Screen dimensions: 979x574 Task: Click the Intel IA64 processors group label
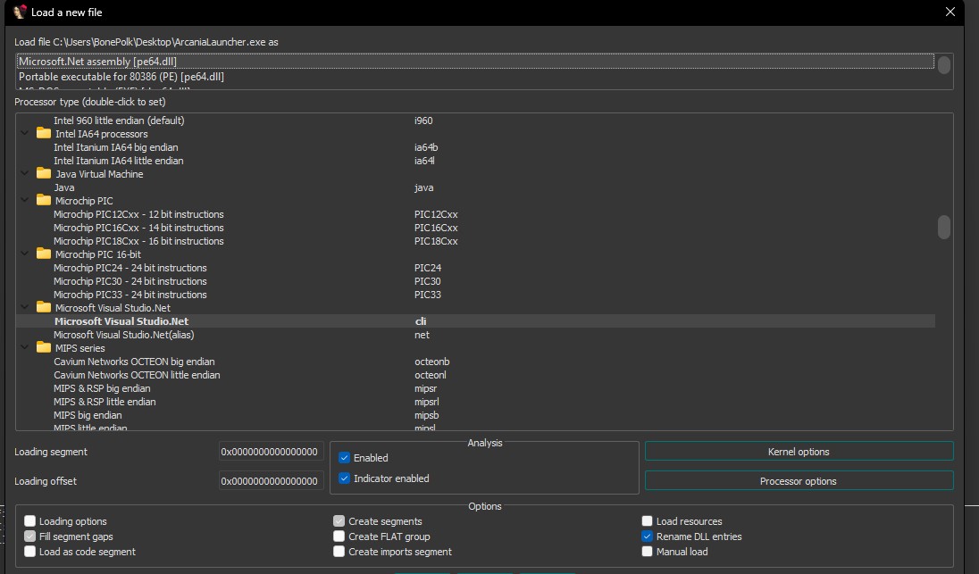click(101, 134)
